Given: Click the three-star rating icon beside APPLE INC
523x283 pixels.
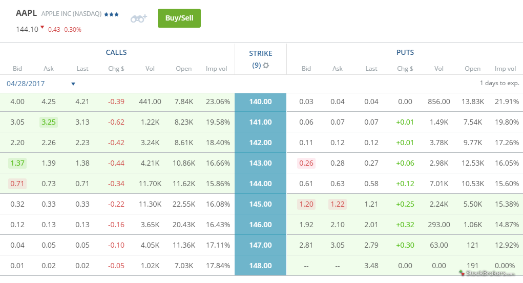Looking at the screenshot, I should (x=111, y=14).
